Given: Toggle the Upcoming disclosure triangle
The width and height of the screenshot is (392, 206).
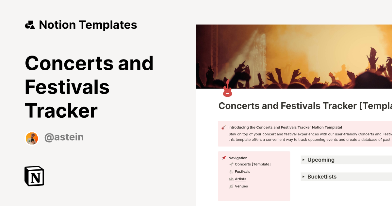Looking at the screenshot, I should point(304,160).
